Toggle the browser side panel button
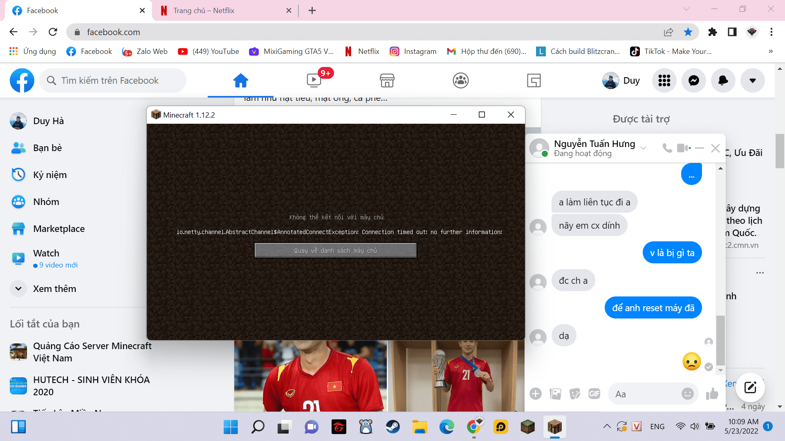The image size is (785, 441). (x=732, y=32)
